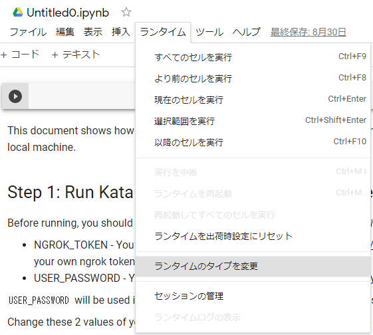Select 現在のセルを実行
This screenshot has width=373, height=335.
click(x=253, y=100)
